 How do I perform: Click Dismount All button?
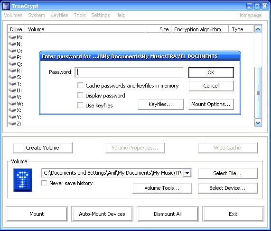168,214
